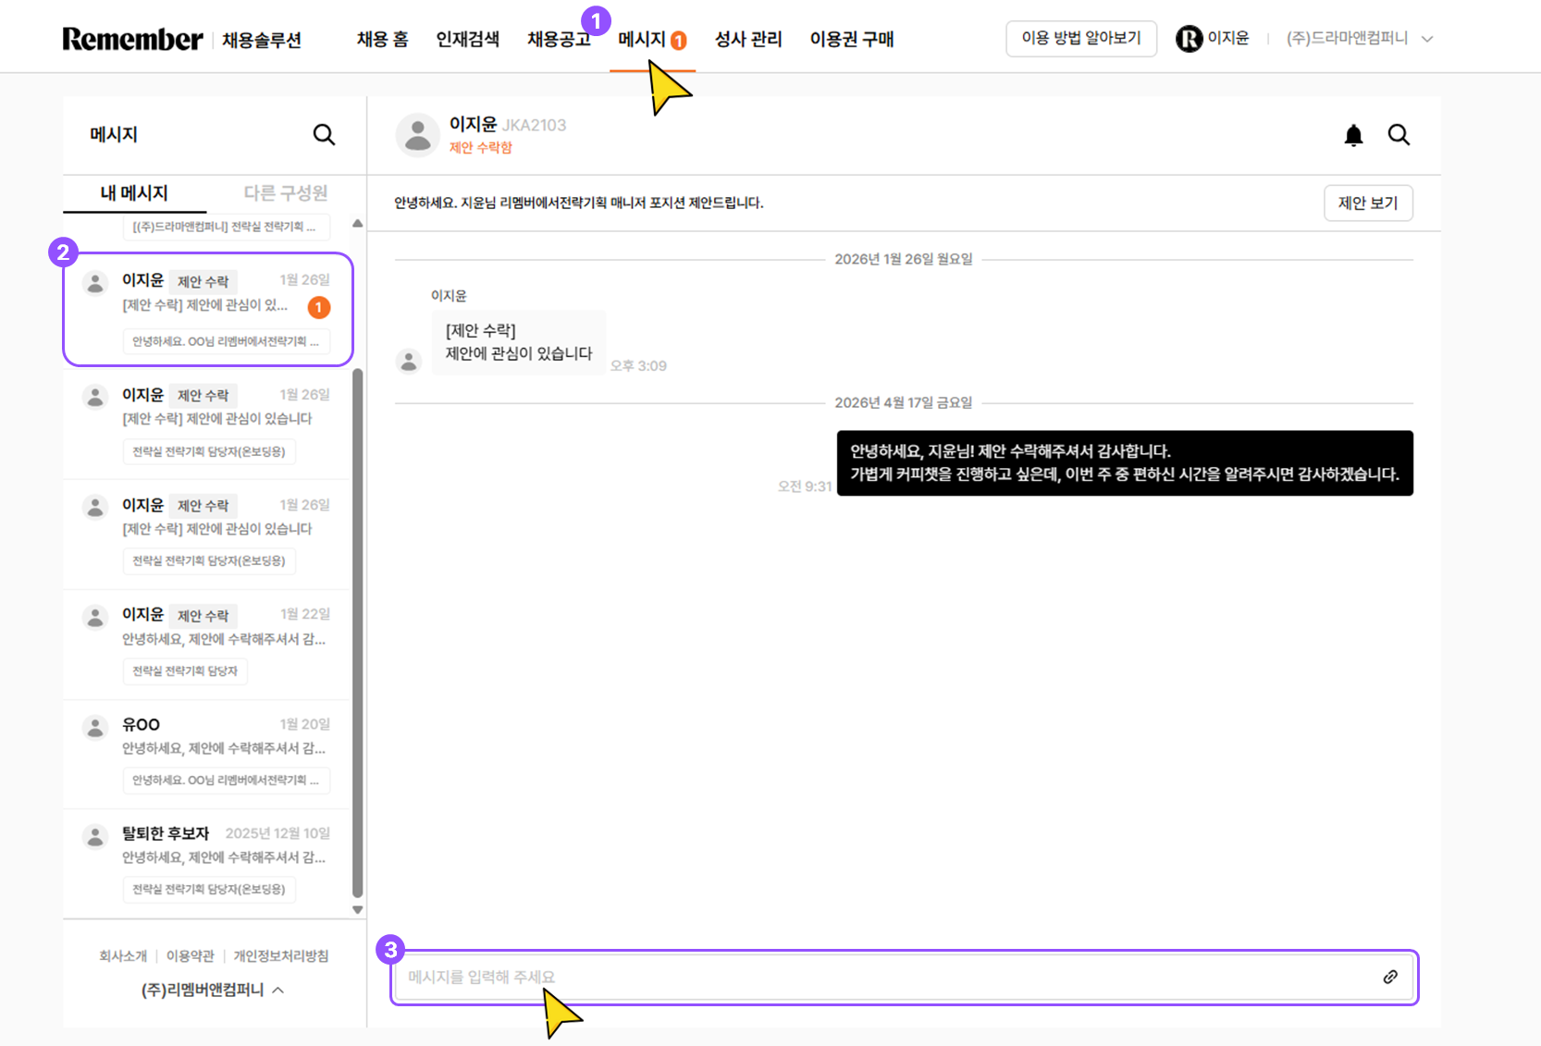The image size is (1541, 1046).
Task: Open the 이지윤 conversation dated 1월 22일
Action: (208, 645)
